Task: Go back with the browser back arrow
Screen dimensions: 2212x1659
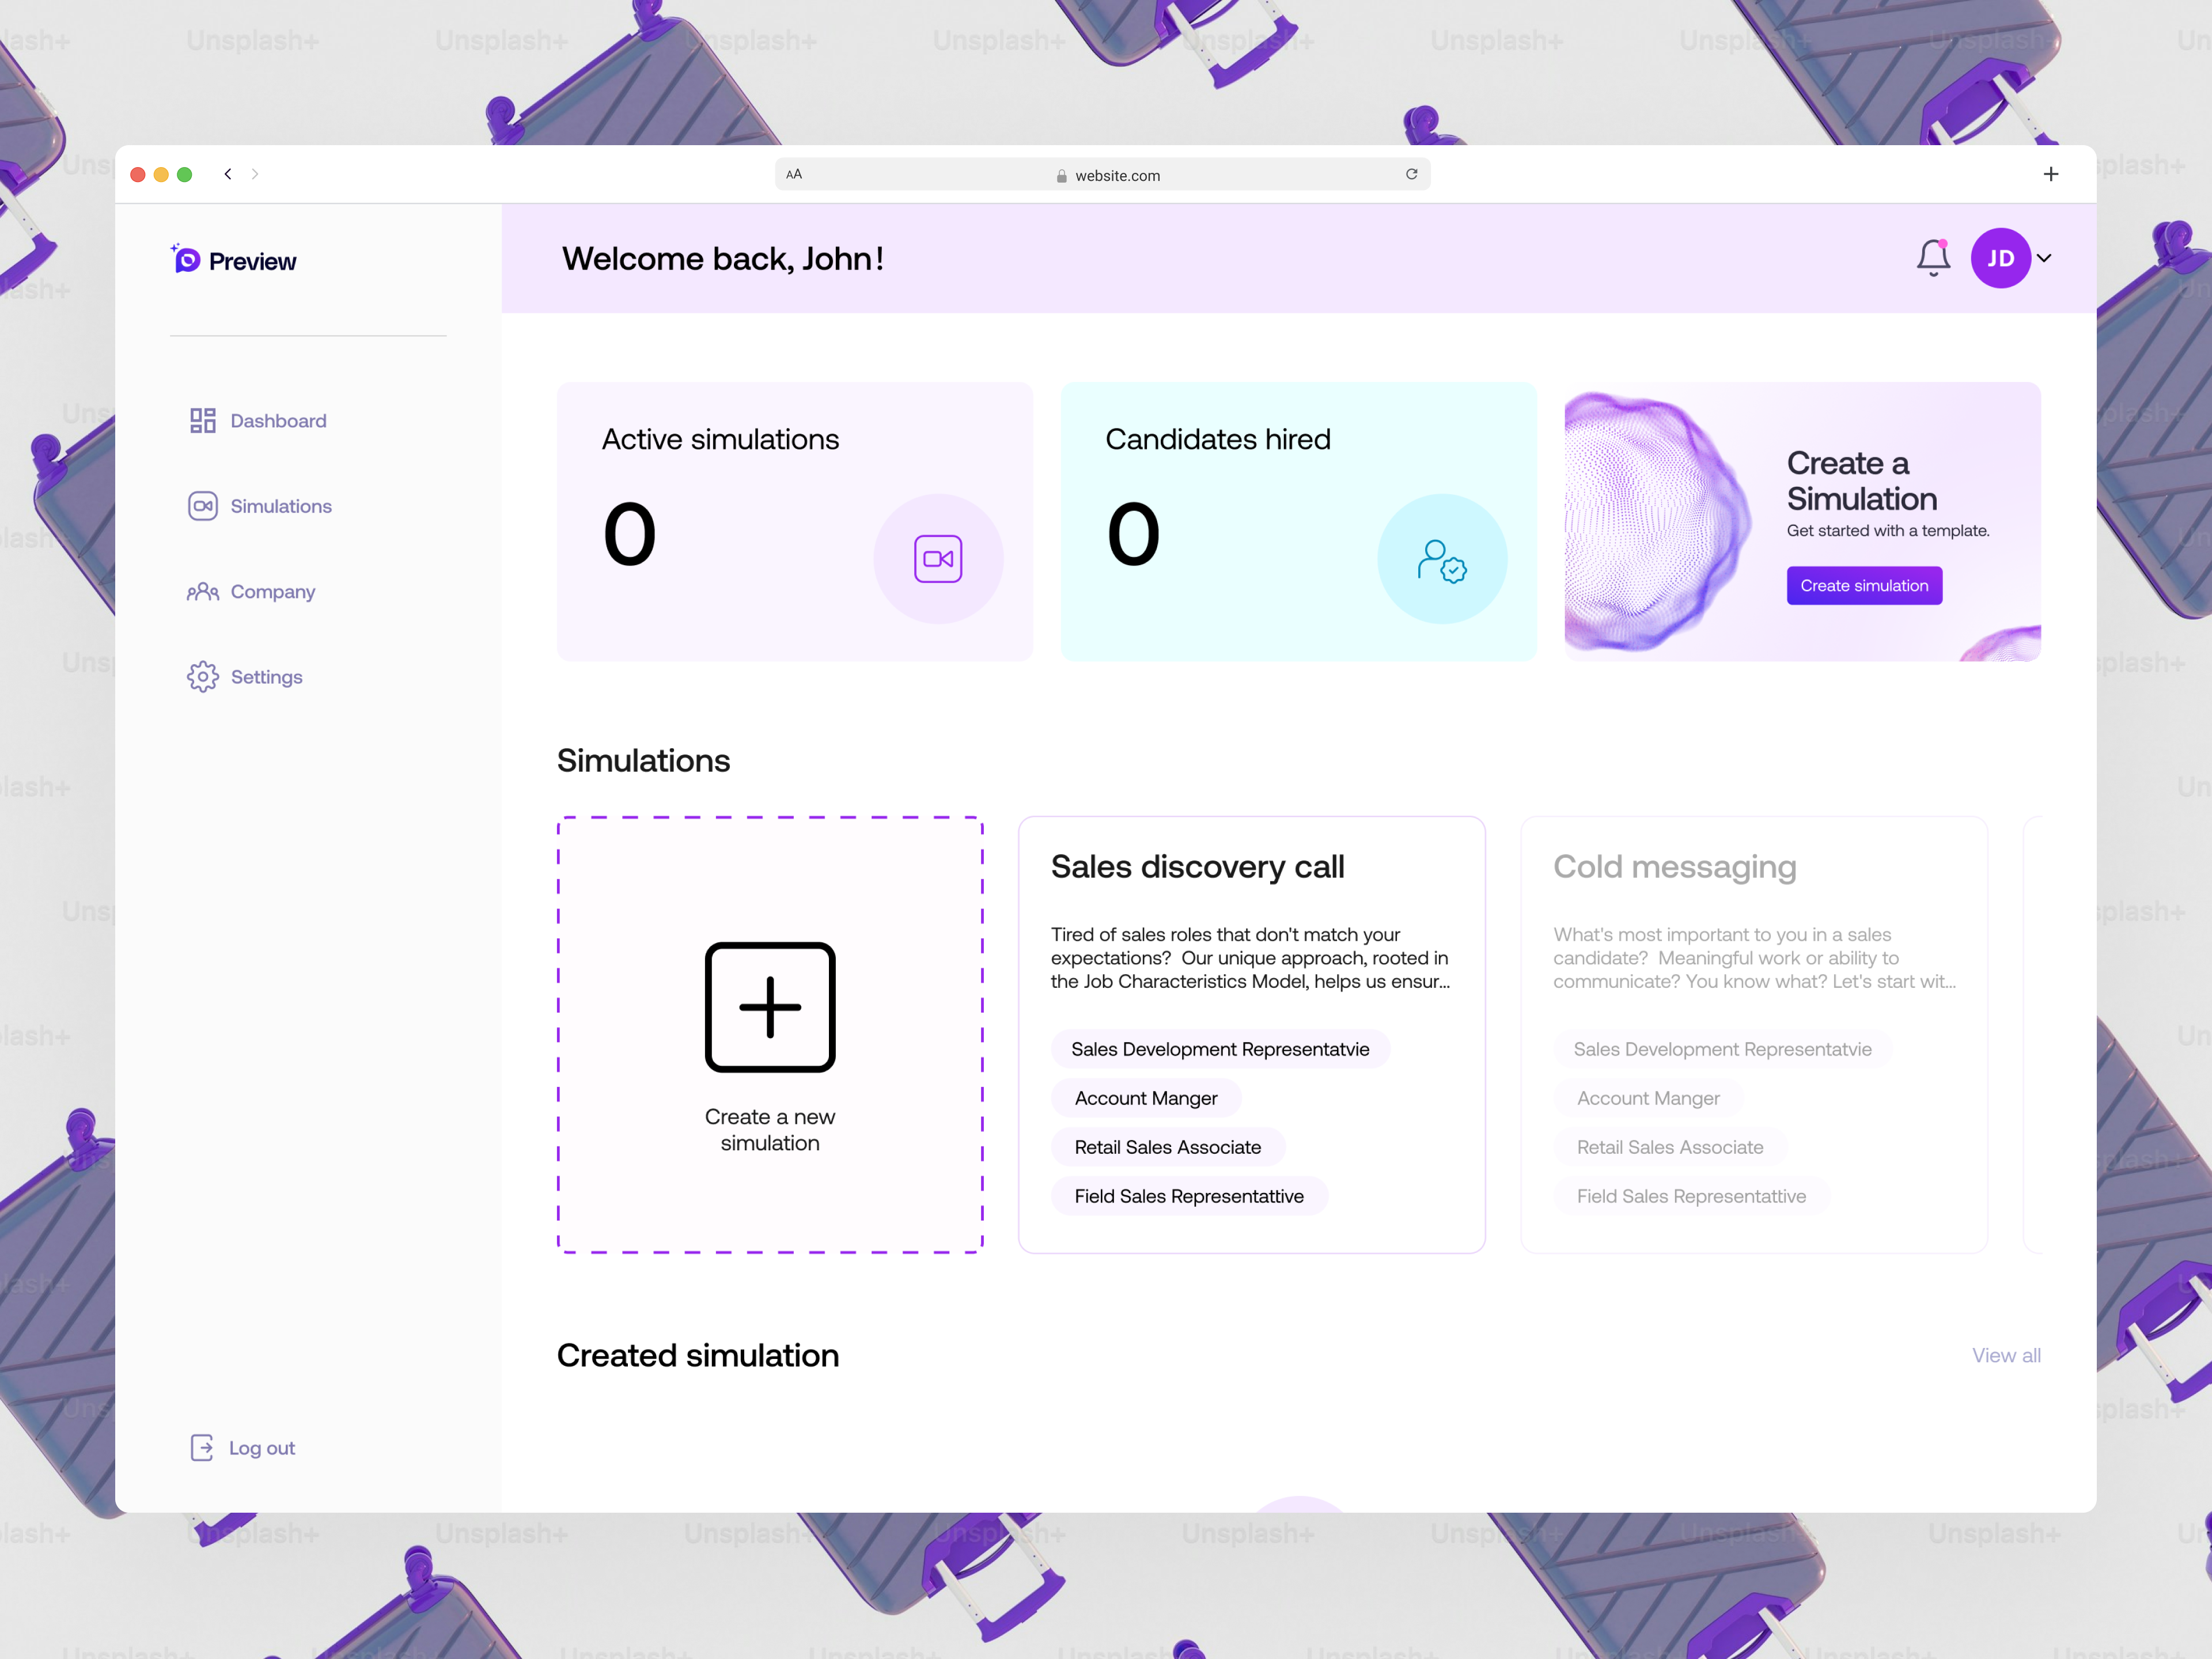Action: pos(228,174)
